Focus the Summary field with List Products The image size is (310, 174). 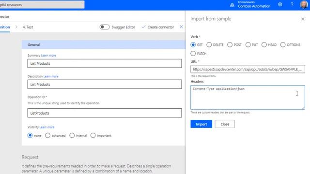tap(105, 63)
